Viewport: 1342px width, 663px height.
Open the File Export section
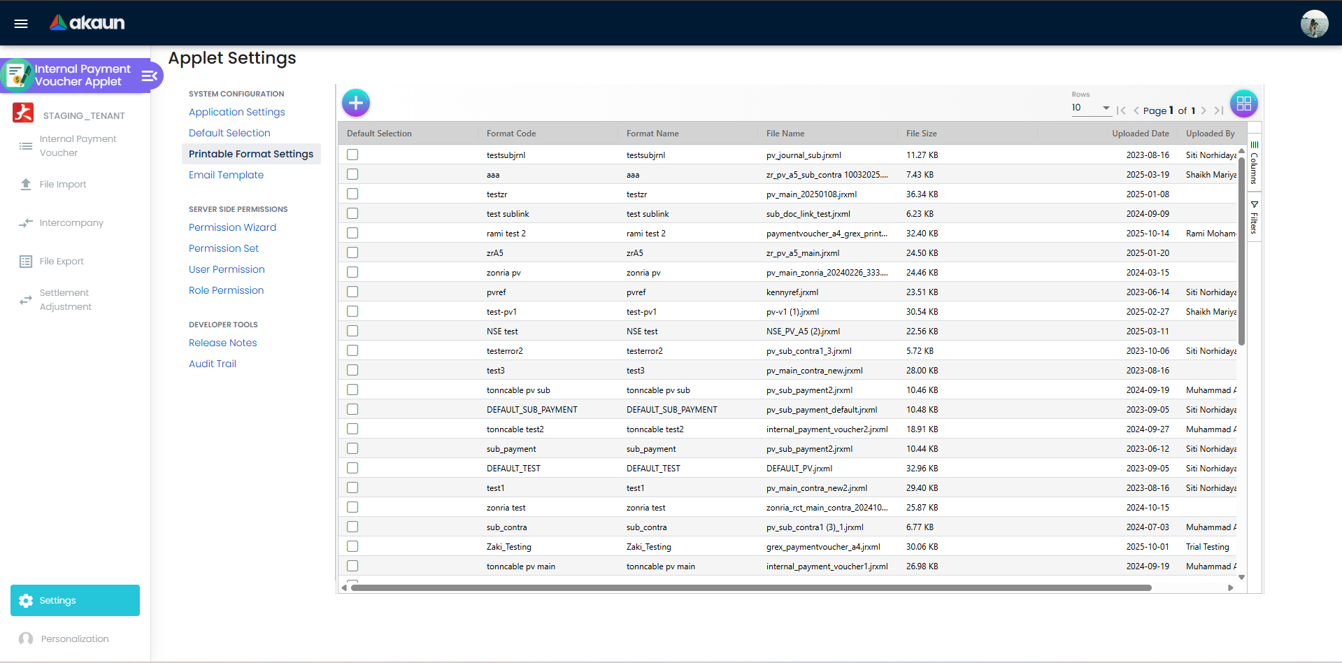pos(62,261)
